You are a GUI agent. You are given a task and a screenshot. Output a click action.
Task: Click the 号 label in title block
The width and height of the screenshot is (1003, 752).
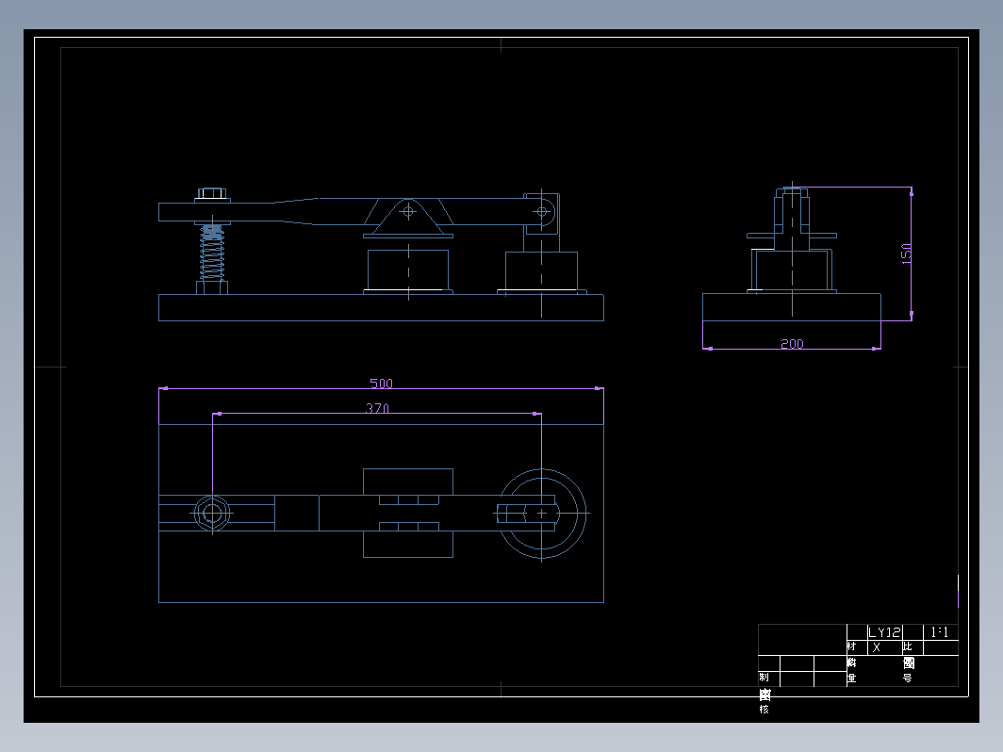point(908,678)
